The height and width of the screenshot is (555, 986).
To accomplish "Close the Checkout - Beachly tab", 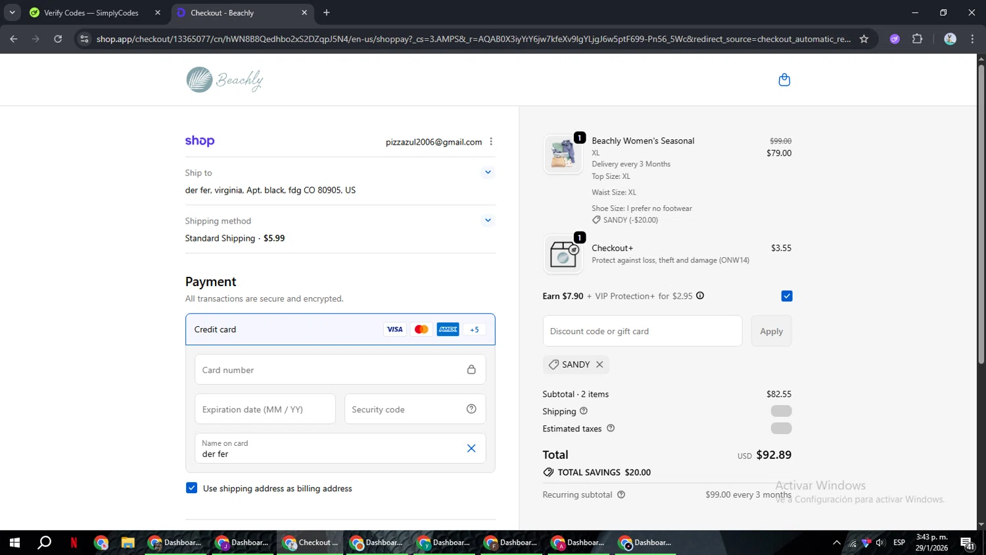I will tap(304, 12).
